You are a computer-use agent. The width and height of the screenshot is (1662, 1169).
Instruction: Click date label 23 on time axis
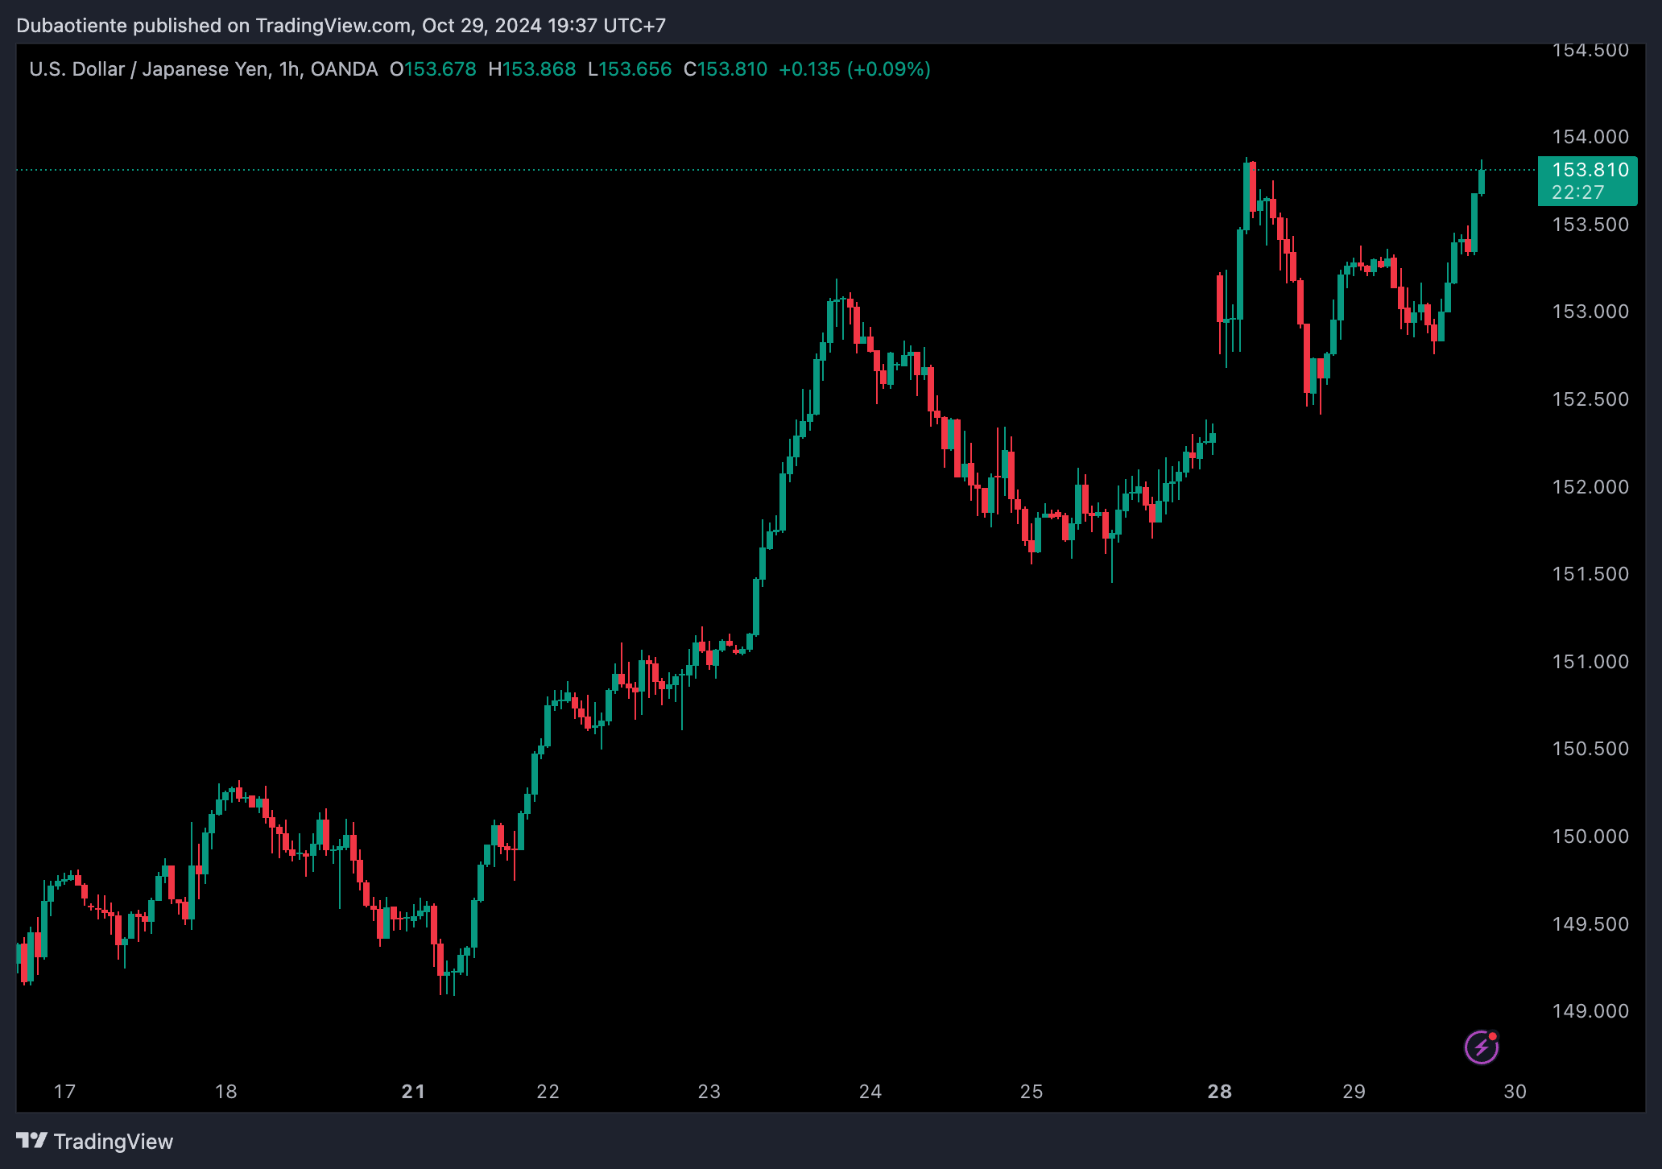pos(709,1092)
